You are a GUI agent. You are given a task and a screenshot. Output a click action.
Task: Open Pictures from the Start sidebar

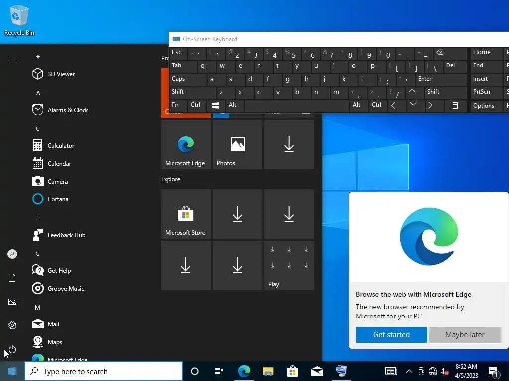(x=12, y=302)
